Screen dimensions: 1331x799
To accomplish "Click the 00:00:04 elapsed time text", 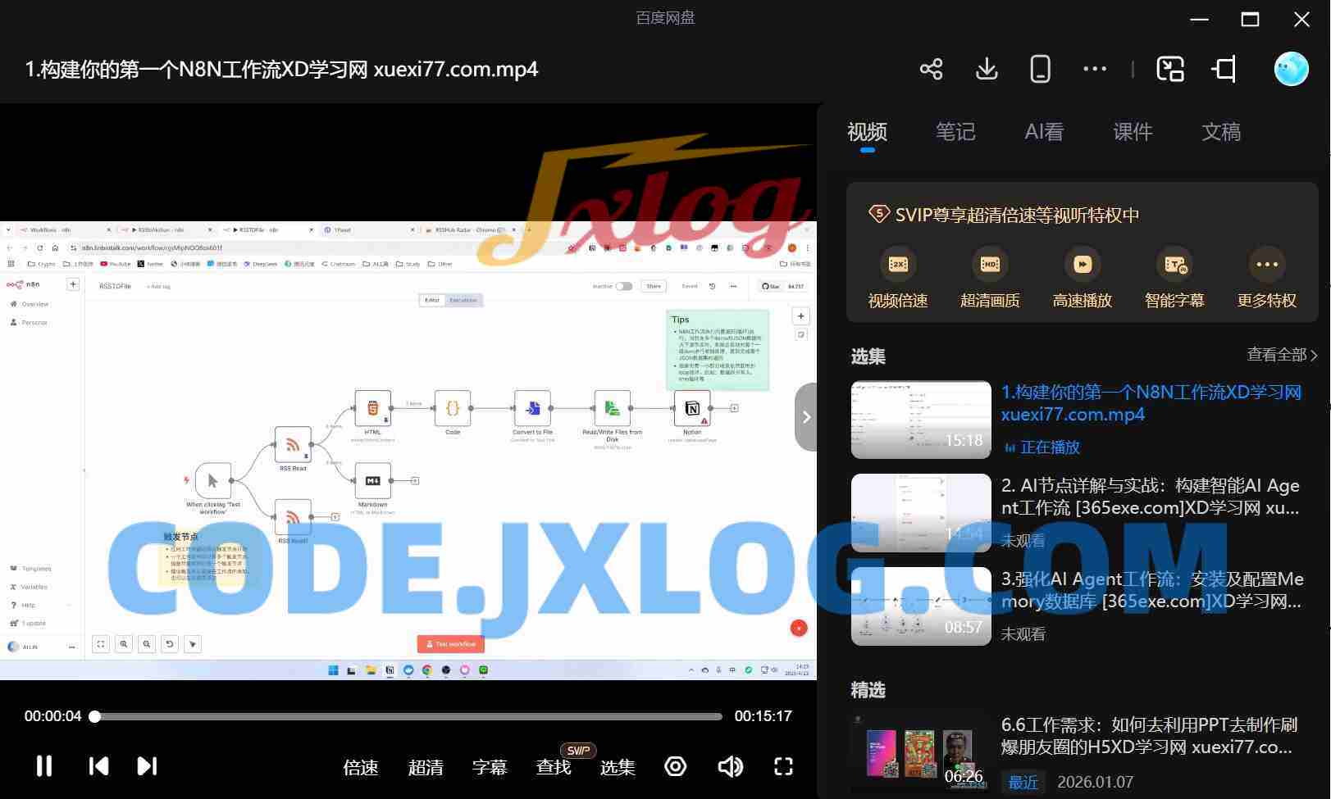I will pyautogui.click(x=53, y=716).
